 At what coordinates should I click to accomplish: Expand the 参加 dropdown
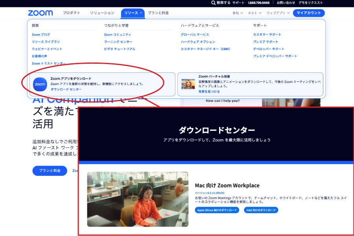click(x=238, y=13)
